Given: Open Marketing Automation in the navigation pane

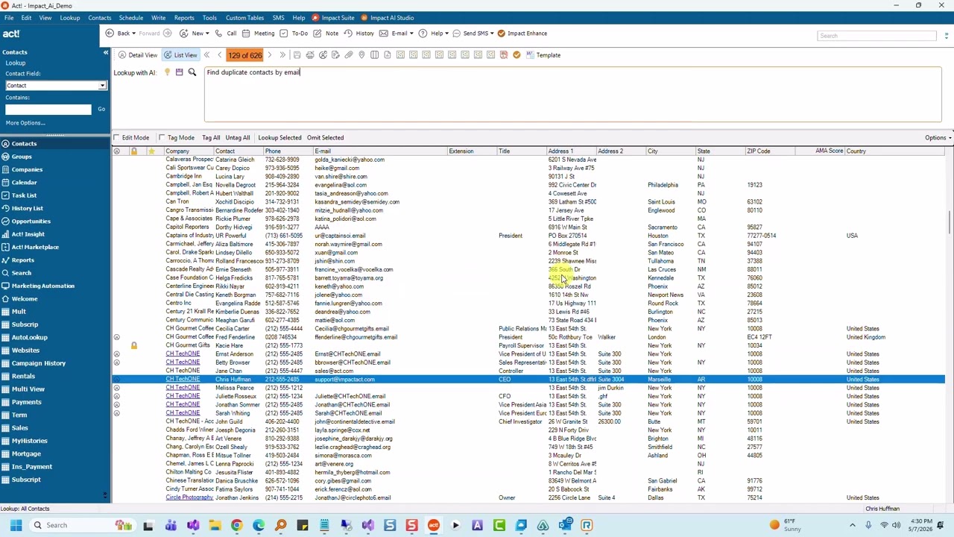Looking at the screenshot, I should coord(42,286).
